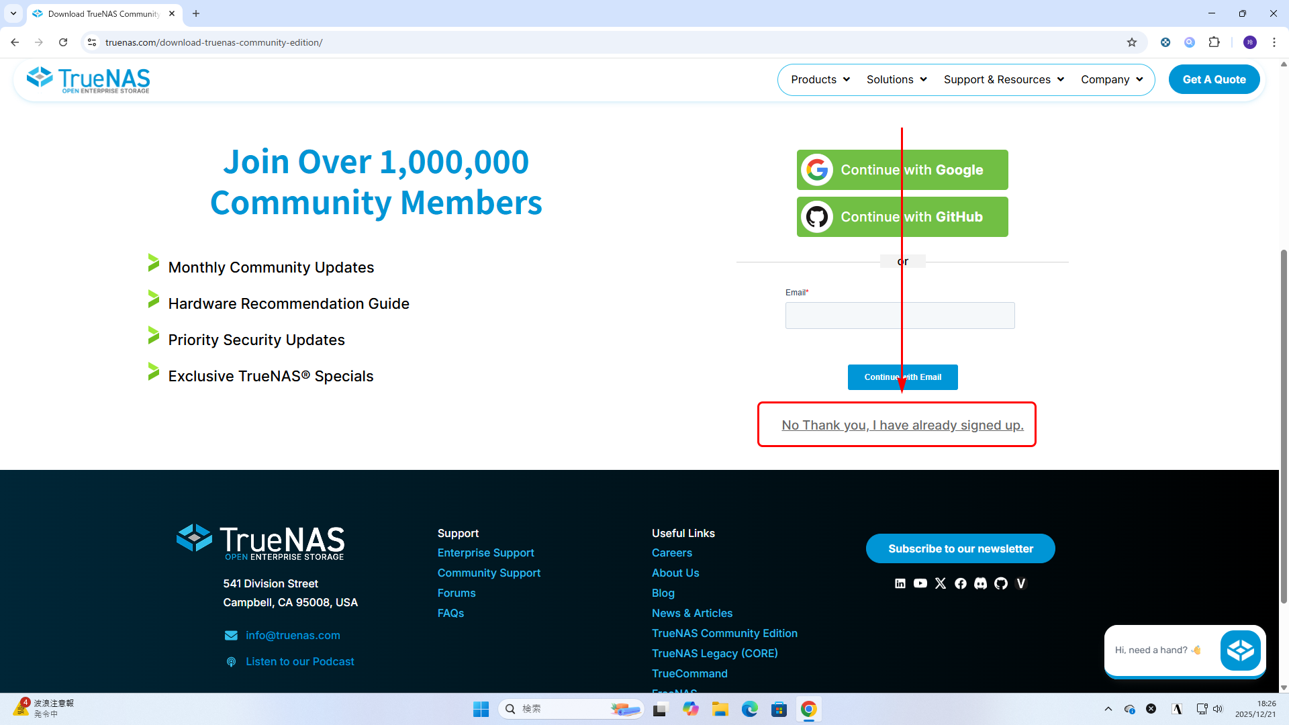Expand the Company menu

pyautogui.click(x=1112, y=79)
